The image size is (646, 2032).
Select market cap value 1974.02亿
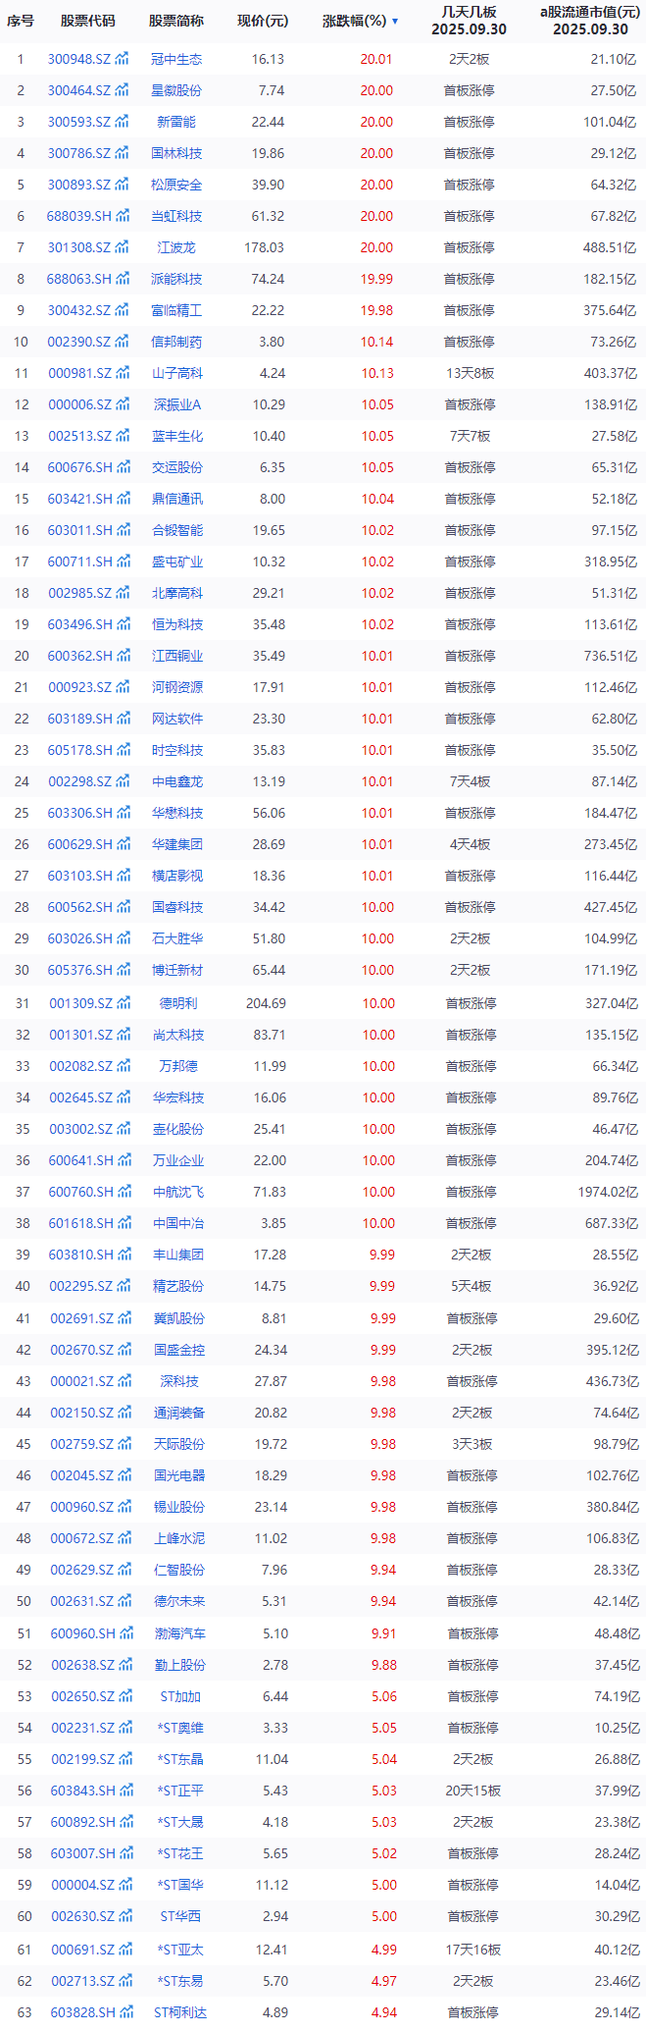click(608, 1192)
